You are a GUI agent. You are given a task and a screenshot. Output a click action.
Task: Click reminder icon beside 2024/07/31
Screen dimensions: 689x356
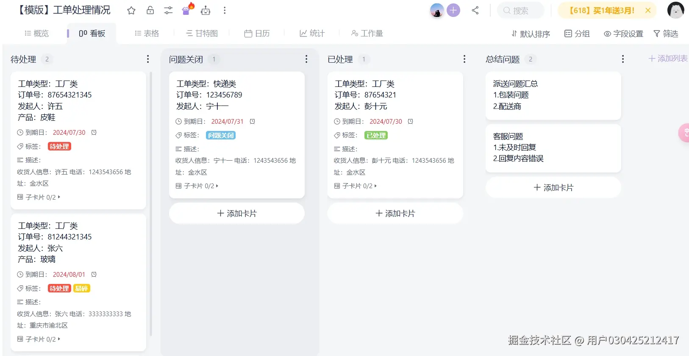[x=252, y=122]
